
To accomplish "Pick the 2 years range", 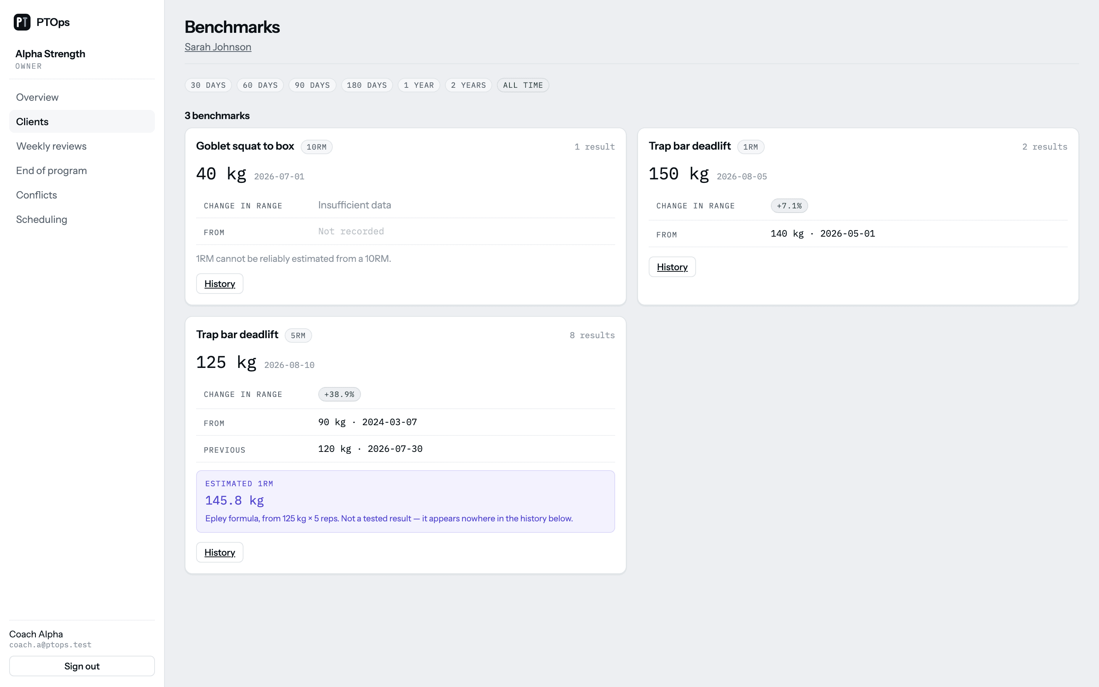I will 468,85.
